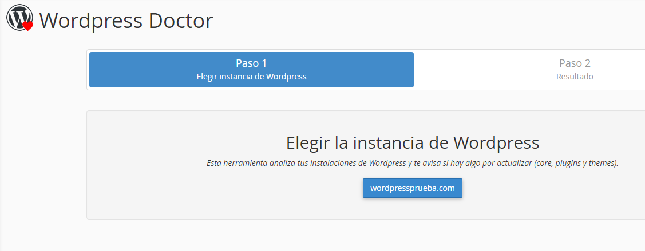
Task: Click the 'Esta herramienta analiza tus instalaciones' description
Action: pyautogui.click(x=412, y=163)
